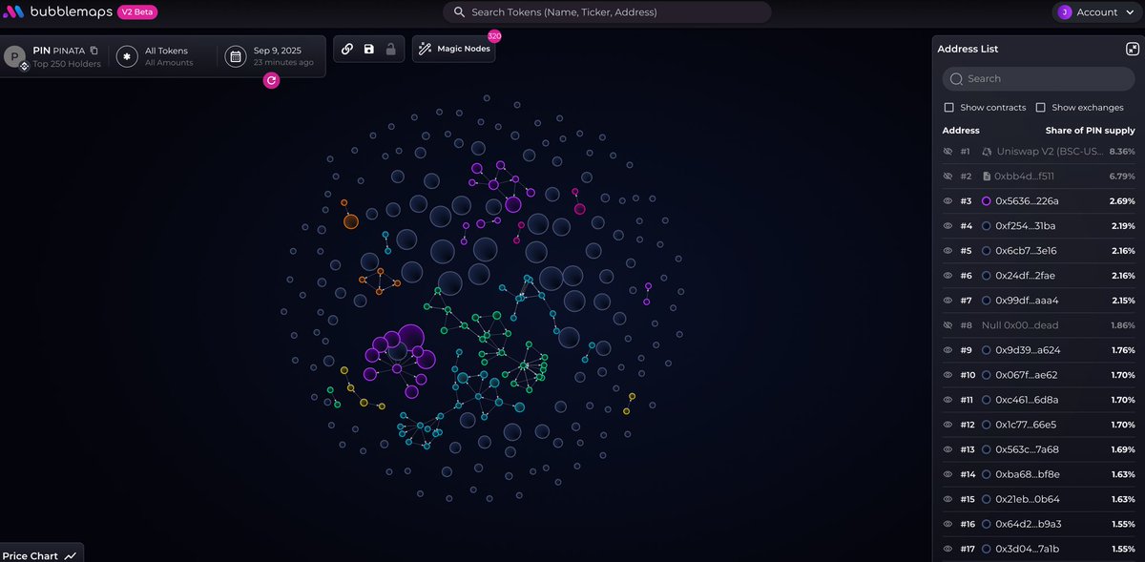Hide address #10 0x067f...ae62

click(x=948, y=375)
